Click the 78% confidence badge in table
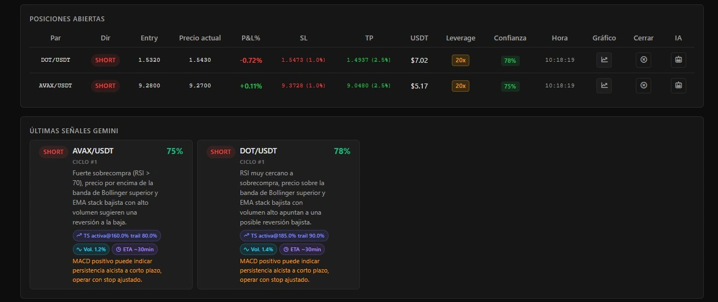 [x=510, y=61]
